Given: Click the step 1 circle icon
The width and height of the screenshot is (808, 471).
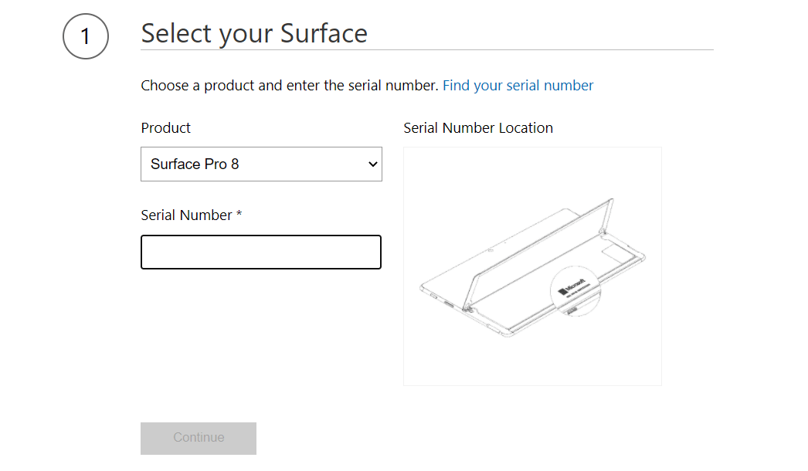Looking at the screenshot, I should pyautogui.click(x=86, y=36).
